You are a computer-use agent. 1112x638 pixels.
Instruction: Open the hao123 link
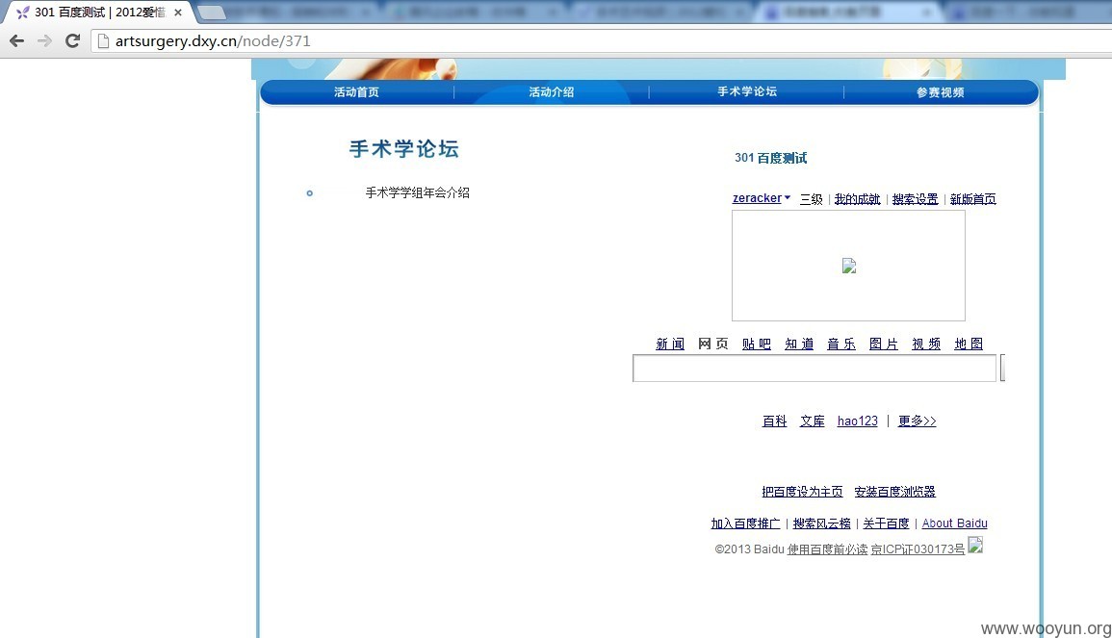point(858,421)
